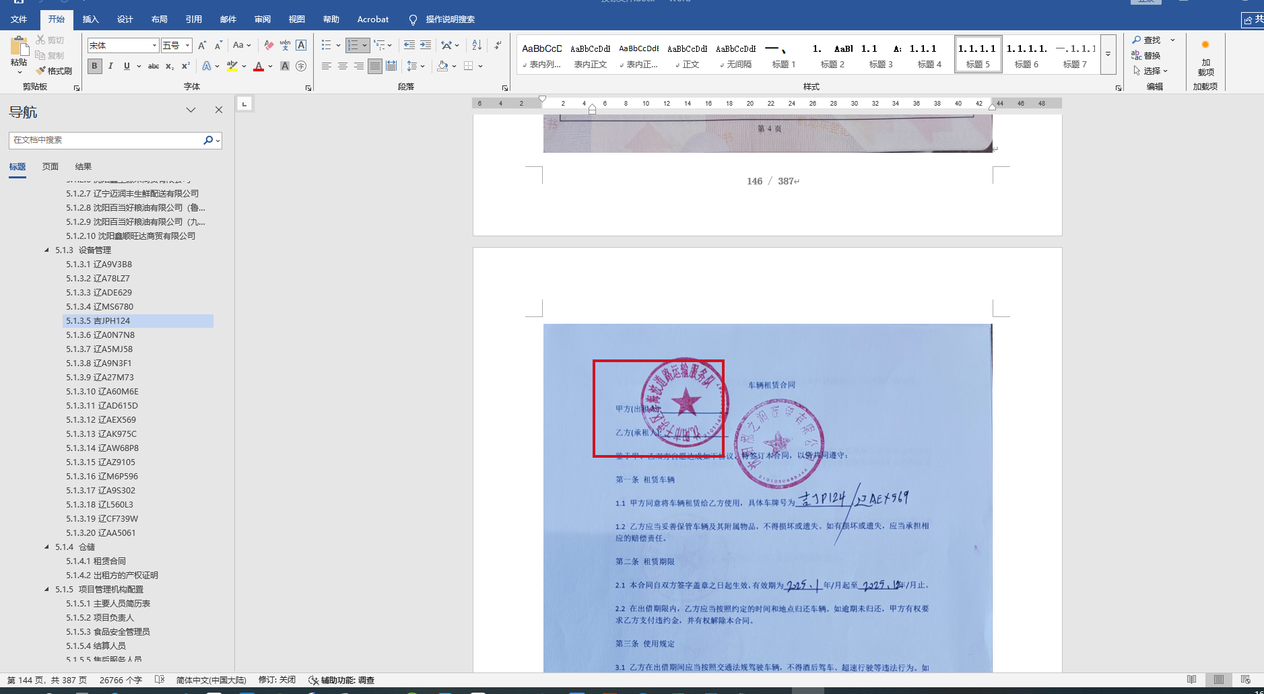Increase paragraph indent
1264x694 pixels.
coord(426,45)
